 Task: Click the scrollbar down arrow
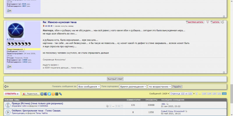(232, 115)
